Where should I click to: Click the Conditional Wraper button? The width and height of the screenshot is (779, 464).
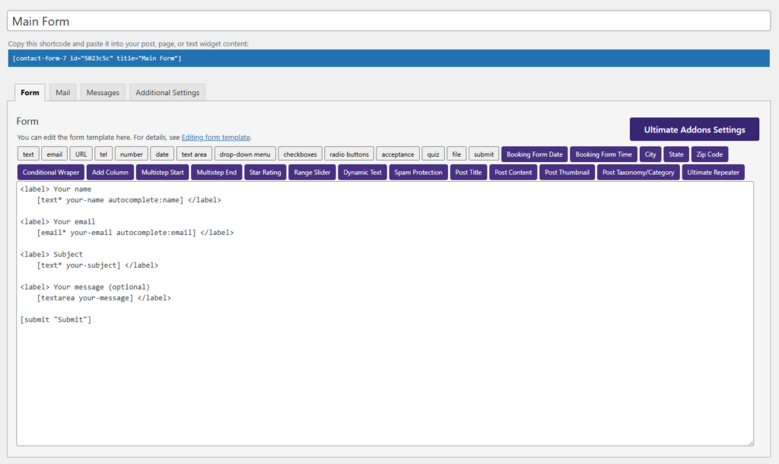point(51,173)
